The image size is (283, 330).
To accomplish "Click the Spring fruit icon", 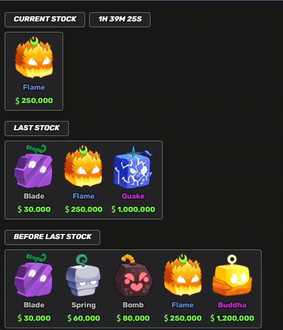I will [x=83, y=275].
